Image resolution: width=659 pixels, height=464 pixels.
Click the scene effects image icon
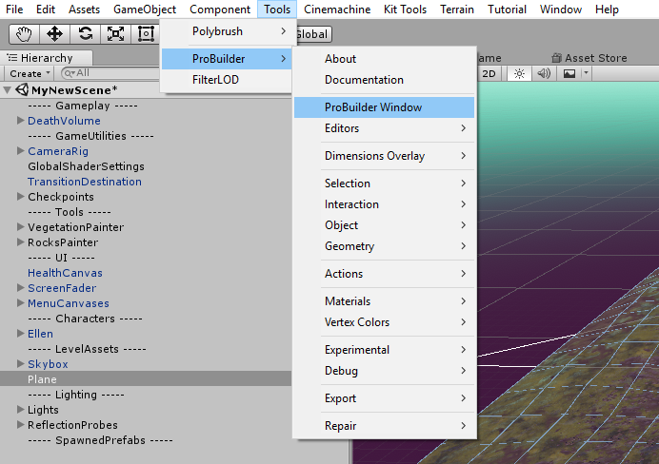pos(569,73)
